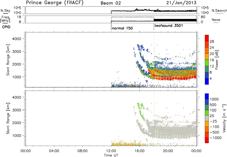Click the 16 tick on Power colorbar

212,60
